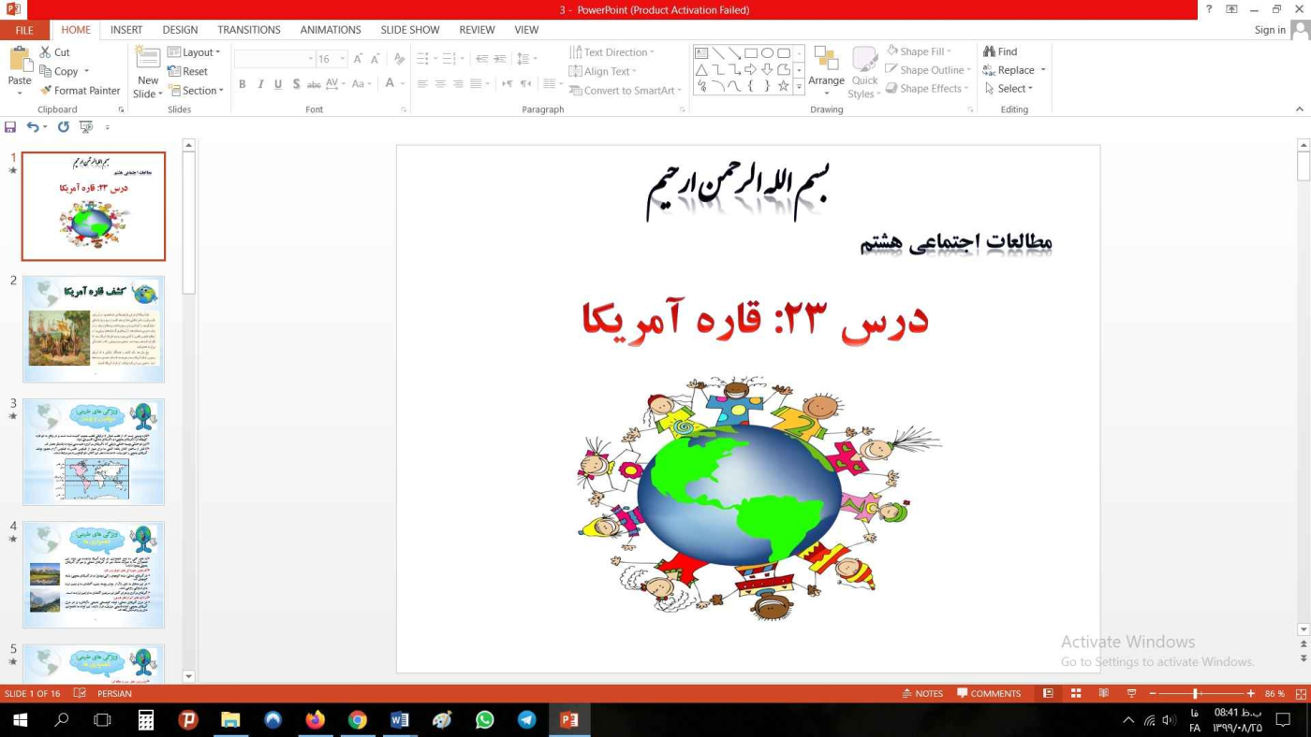Switch to the TRANSITIONS tab
Image resolution: width=1311 pixels, height=737 pixels.
[248, 30]
